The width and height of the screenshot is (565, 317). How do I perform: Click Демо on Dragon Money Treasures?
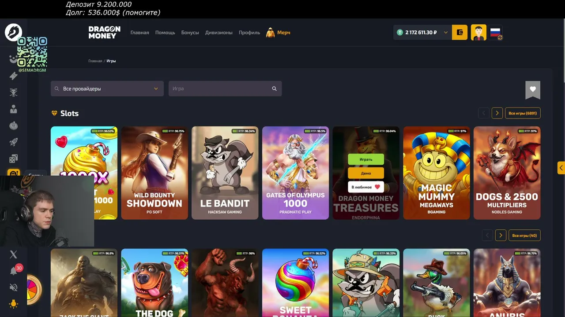366,173
